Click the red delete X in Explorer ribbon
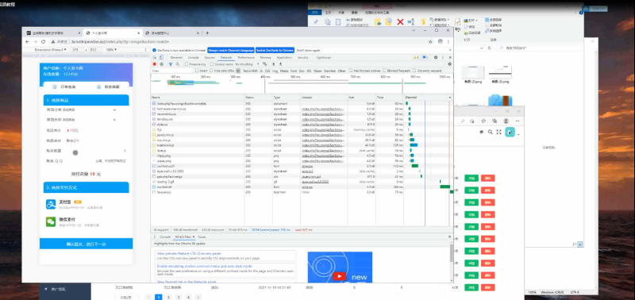The image size is (635, 300). pos(400,22)
